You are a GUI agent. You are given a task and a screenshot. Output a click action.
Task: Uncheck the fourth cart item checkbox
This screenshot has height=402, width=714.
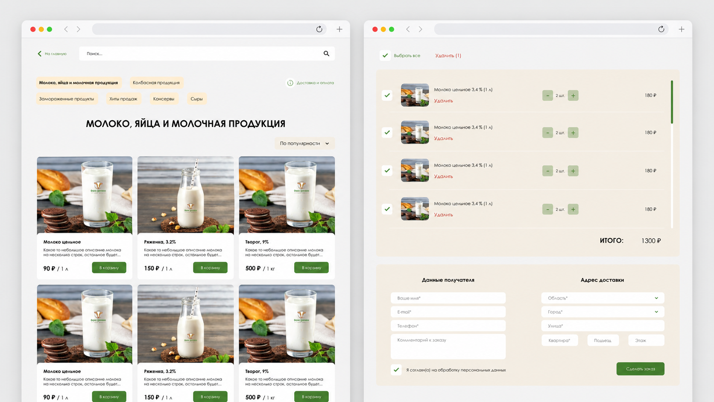click(387, 209)
